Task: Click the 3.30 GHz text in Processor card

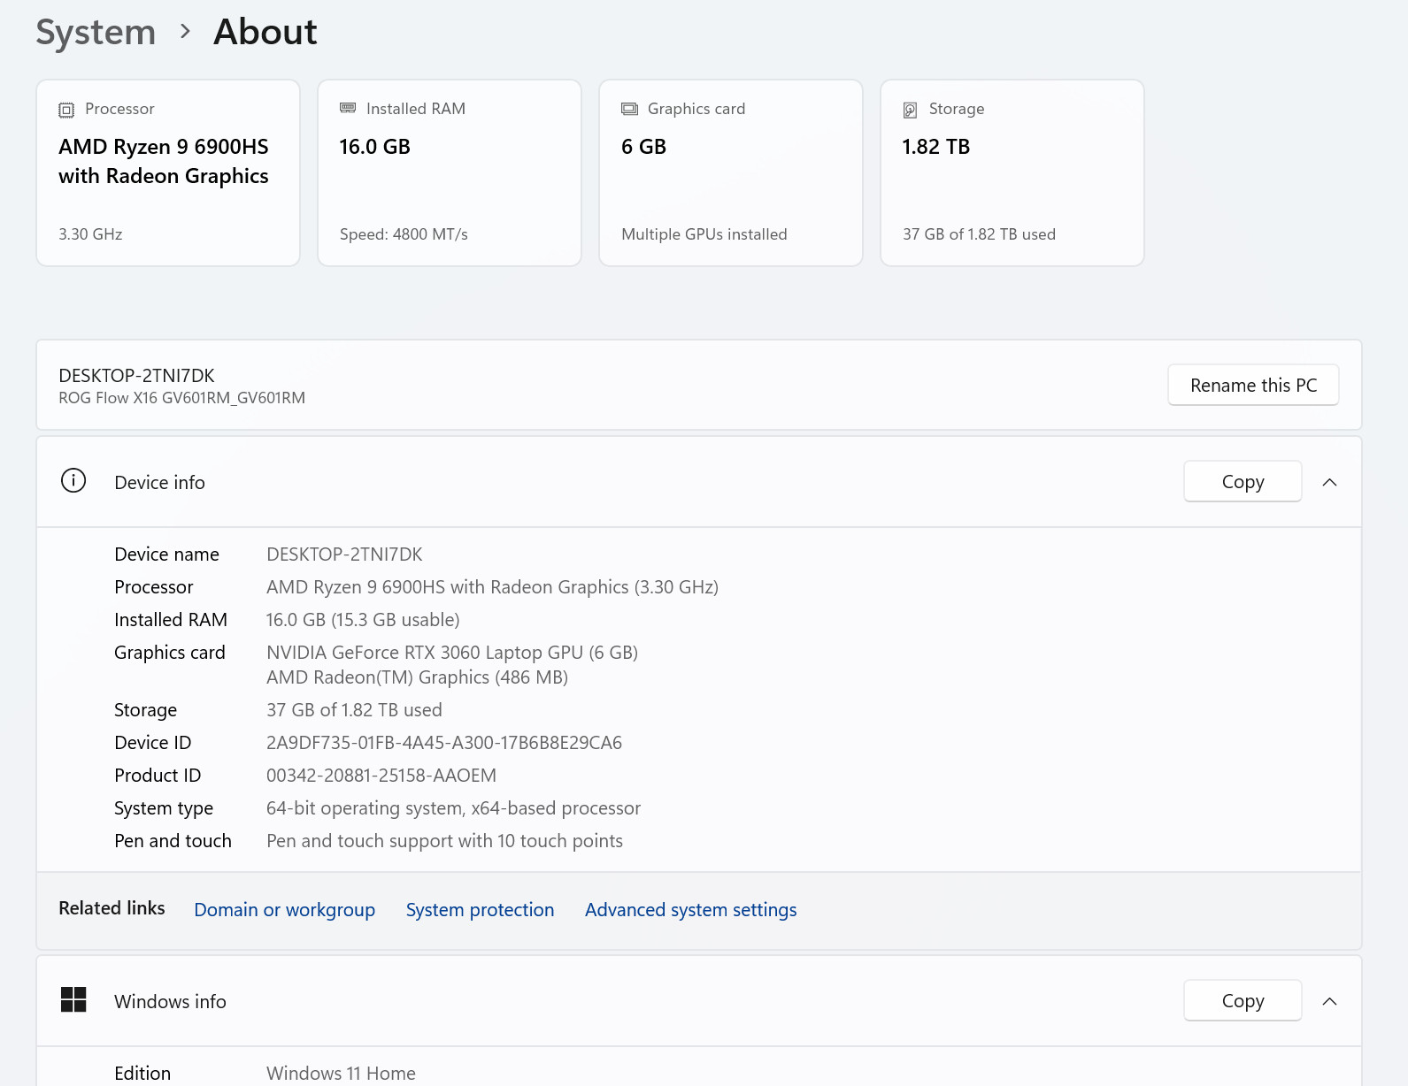Action: pos(90,234)
